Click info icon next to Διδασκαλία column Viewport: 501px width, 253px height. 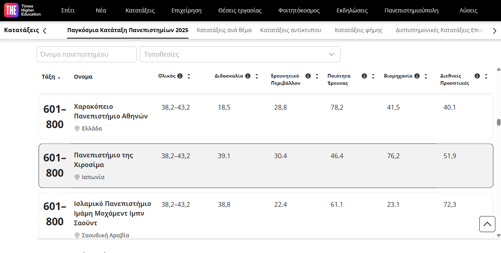coord(248,76)
